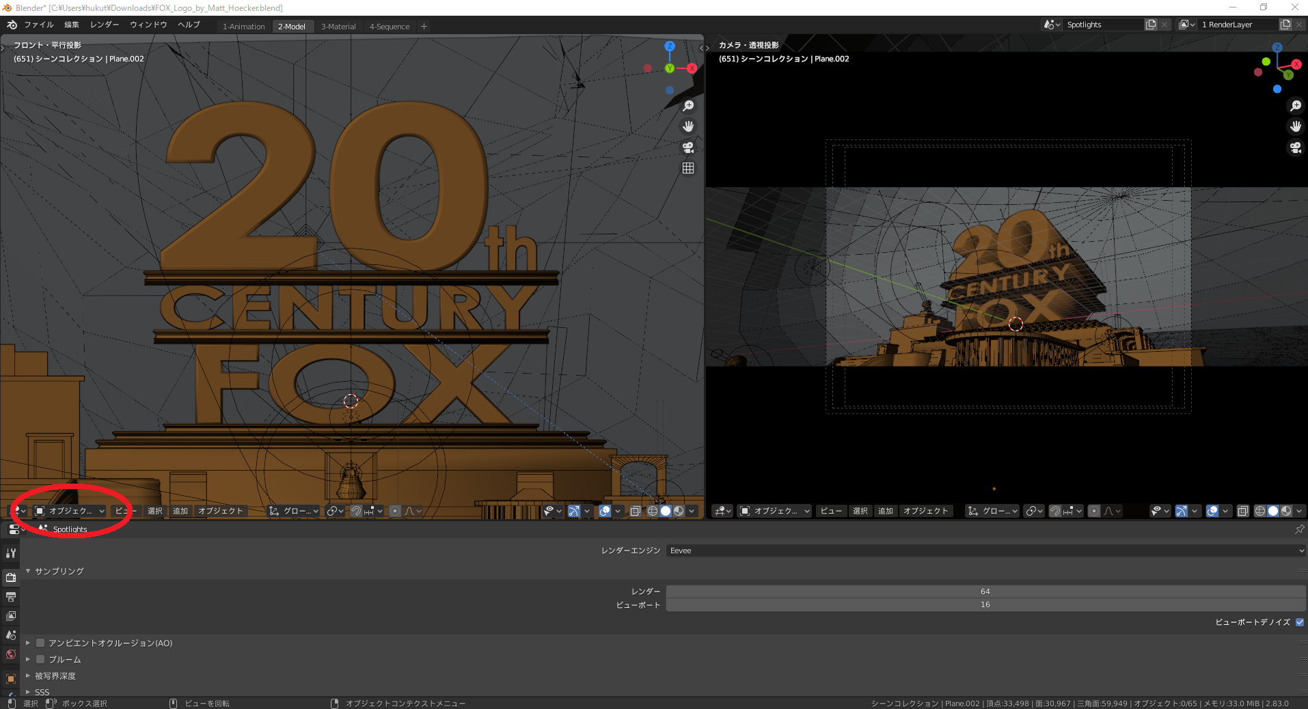Toggle camera view icon in front viewport

click(688, 147)
